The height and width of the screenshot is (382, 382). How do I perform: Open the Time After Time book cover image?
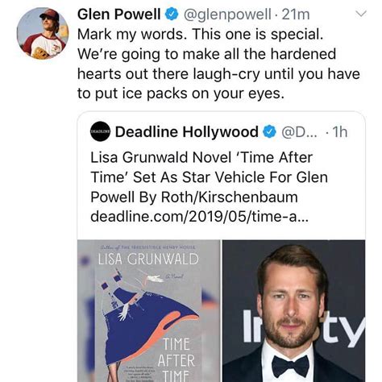coord(148,311)
